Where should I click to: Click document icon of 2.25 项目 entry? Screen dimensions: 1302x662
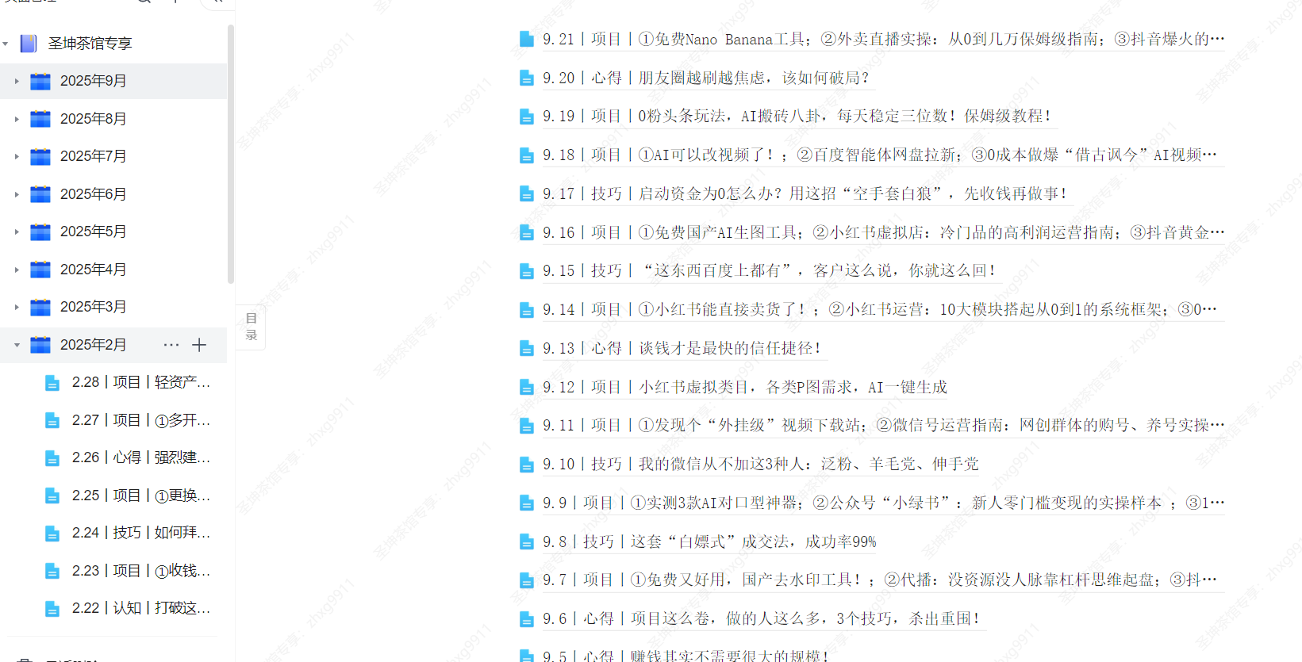[x=52, y=496]
